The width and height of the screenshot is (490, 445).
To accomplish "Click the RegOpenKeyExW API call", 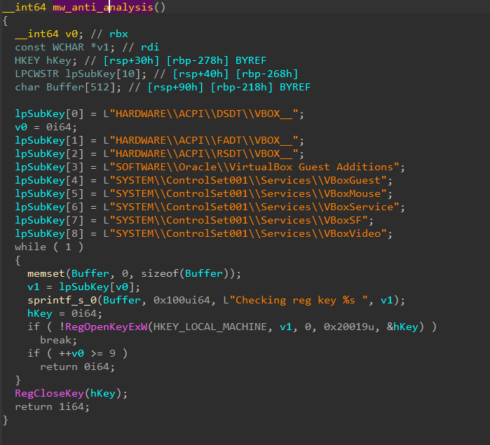I will pyautogui.click(x=106, y=327).
